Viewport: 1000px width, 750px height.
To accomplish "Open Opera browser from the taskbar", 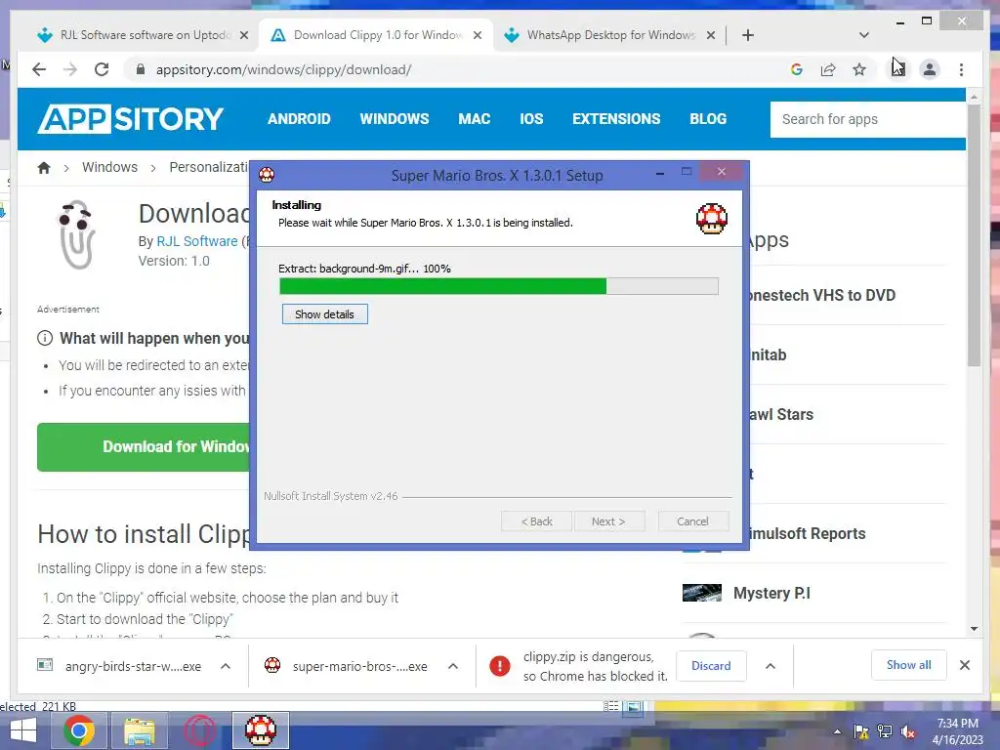I will coord(199,730).
